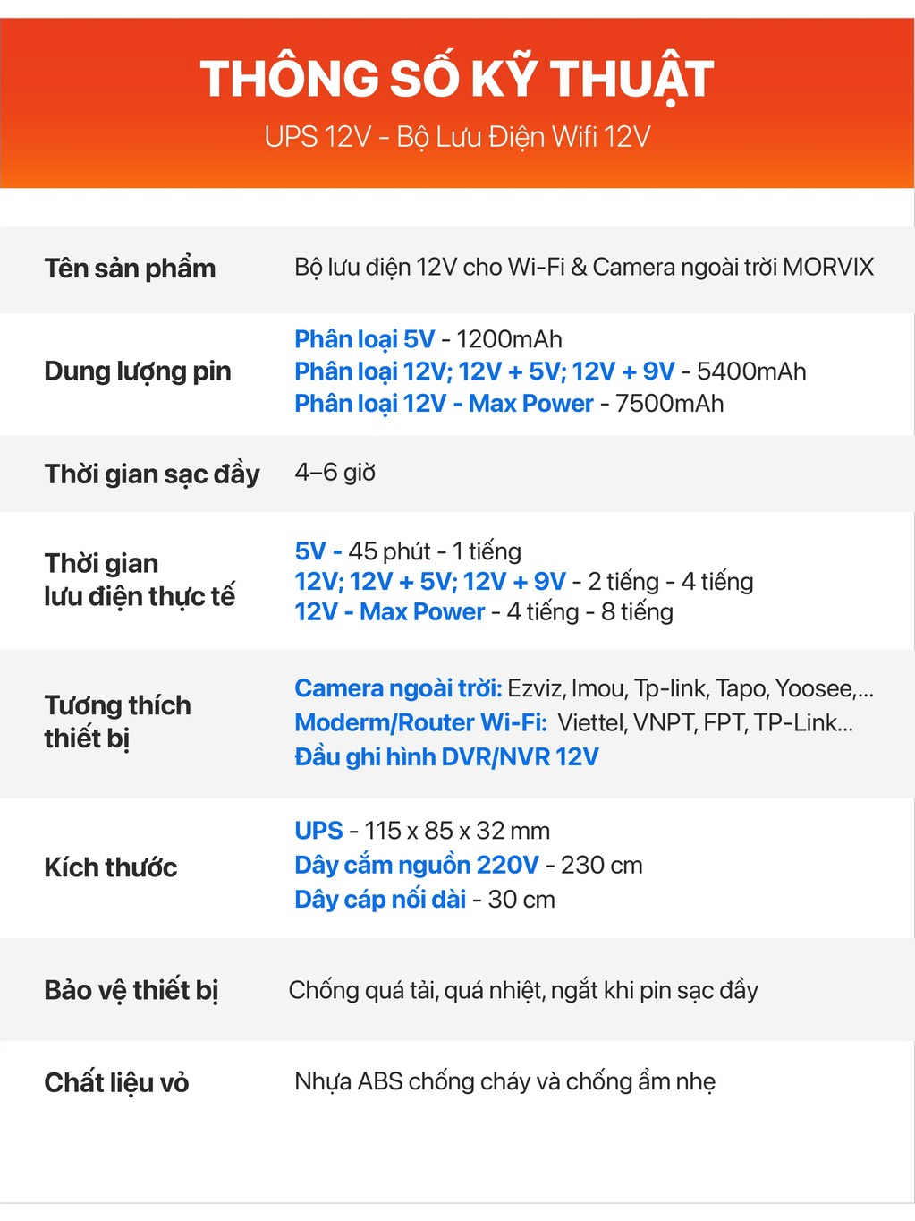Click the product name mentioning MORVIX

tap(584, 267)
